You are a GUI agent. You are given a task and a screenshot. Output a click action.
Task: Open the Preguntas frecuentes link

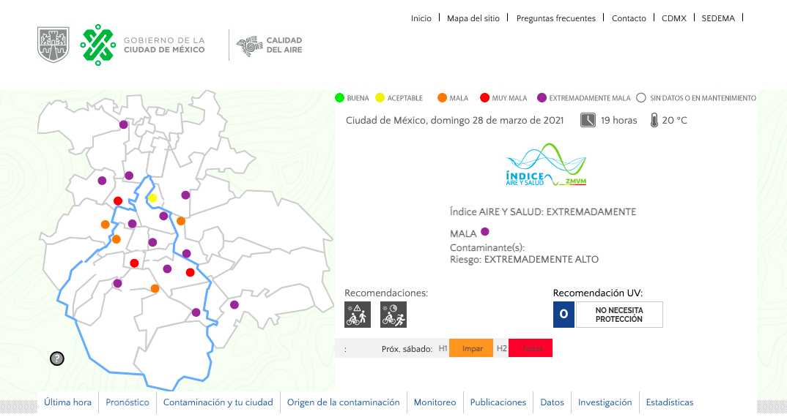[x=555, y=18]
